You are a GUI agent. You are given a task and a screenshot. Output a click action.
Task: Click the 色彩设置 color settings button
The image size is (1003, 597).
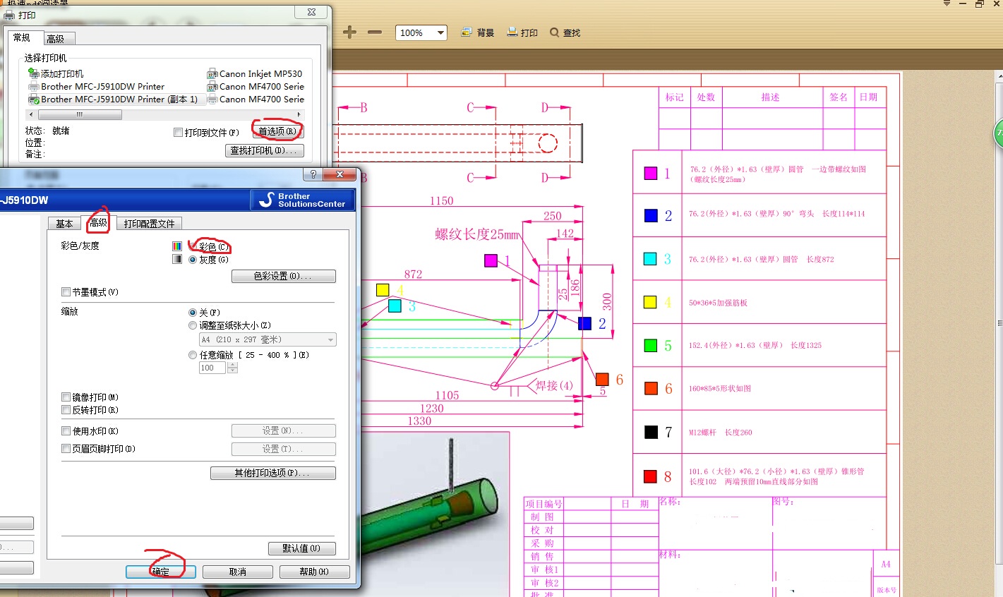[283, 277]
